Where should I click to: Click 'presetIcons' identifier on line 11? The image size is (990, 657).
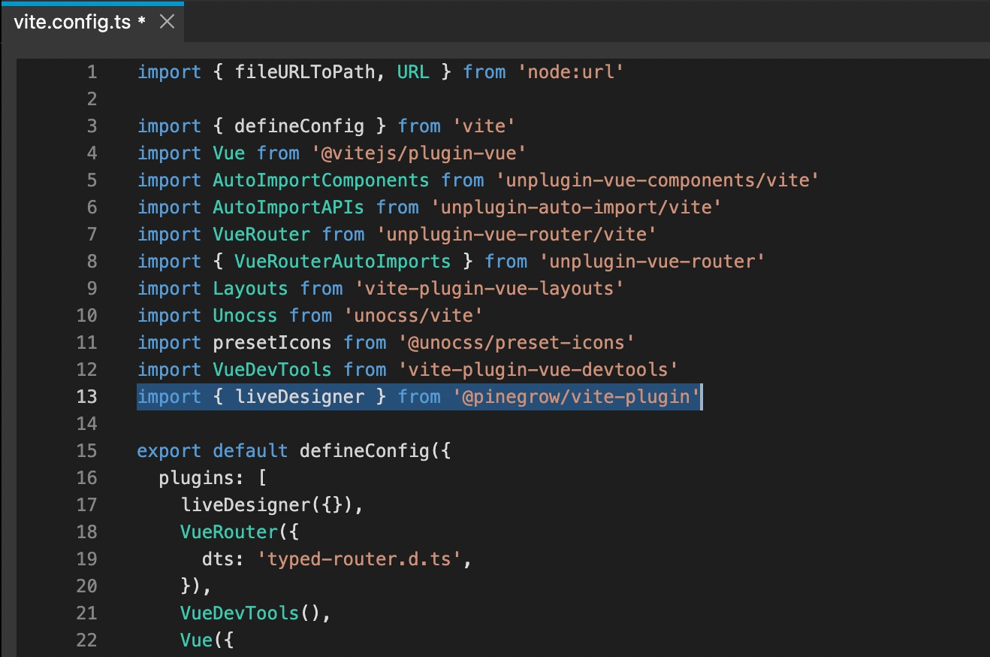pos(272,343)
